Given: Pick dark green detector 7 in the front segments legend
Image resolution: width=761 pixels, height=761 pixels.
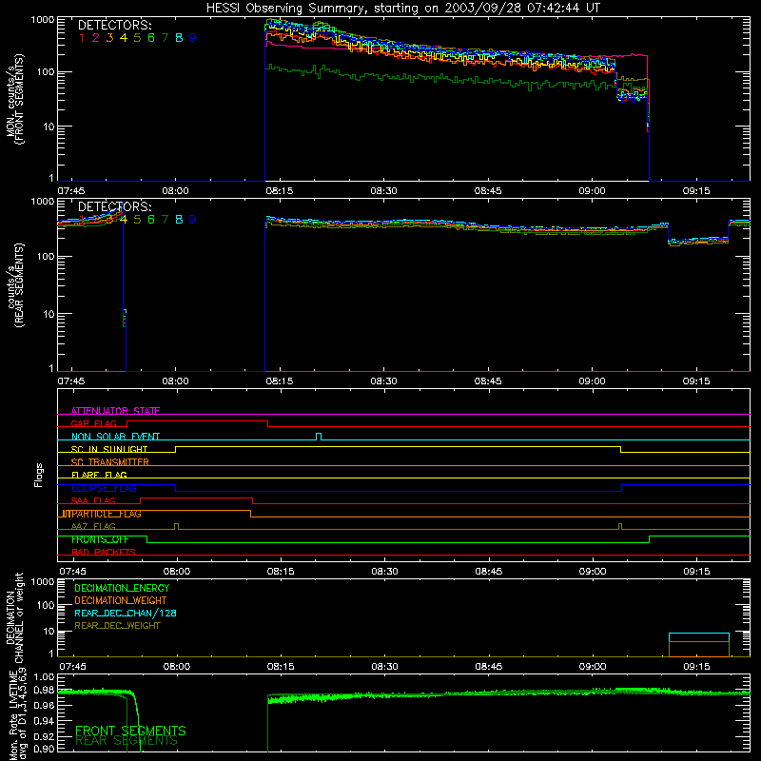Looking at the screenshot, I should pos(165,38).
